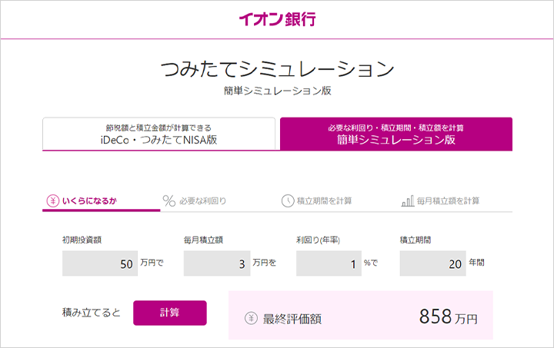Select the percent icon for 必要な利回り
The width and height of the screenshot is (554, 348).
point(169,201)
